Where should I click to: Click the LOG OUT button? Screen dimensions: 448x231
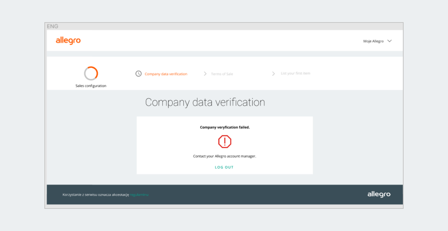click(224, 167)
